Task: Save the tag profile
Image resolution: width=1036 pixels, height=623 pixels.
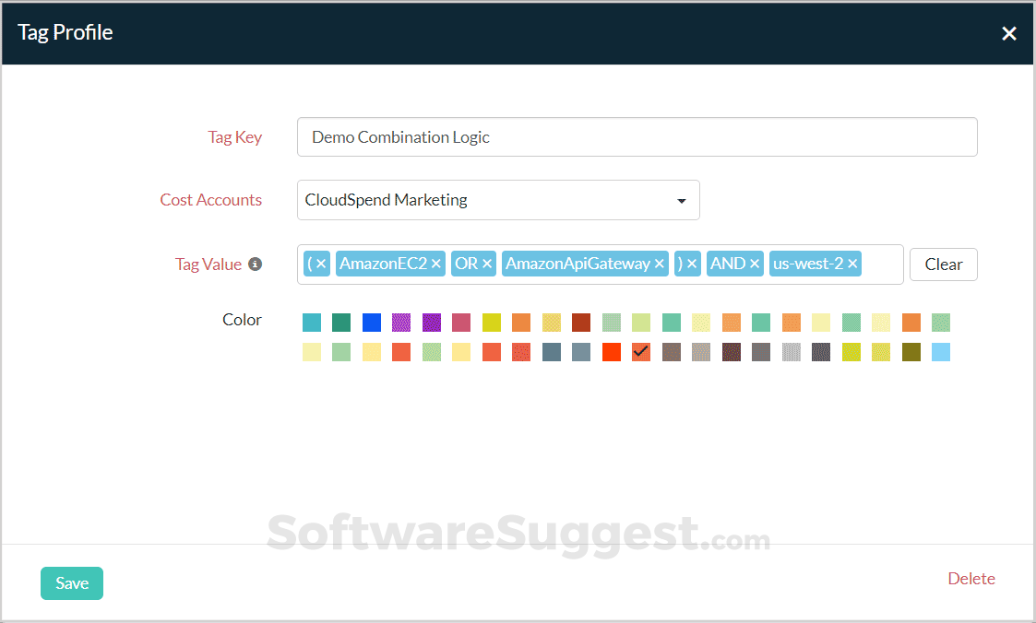Action: (71, 582)
